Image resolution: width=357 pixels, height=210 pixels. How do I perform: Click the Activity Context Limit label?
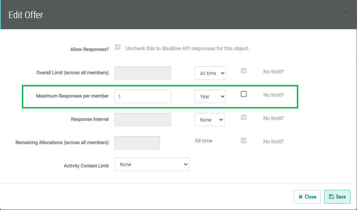(86, 166)
